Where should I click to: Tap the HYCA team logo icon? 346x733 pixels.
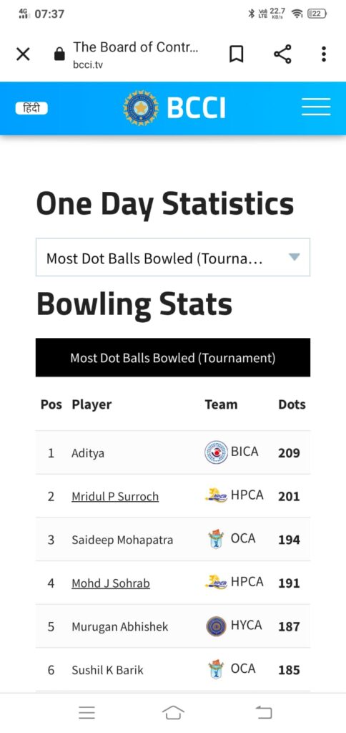(x=216, y=626)
